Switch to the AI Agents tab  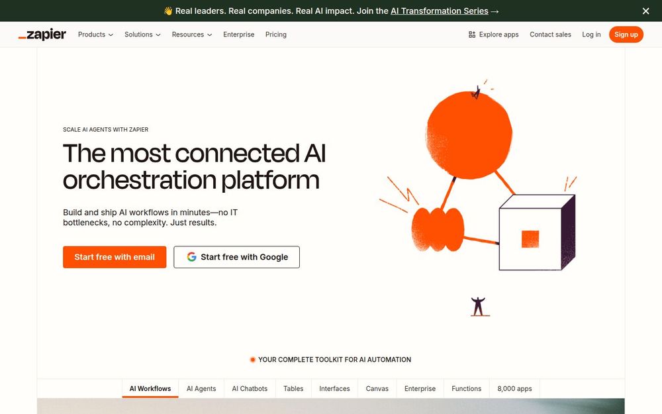[201, 388]
